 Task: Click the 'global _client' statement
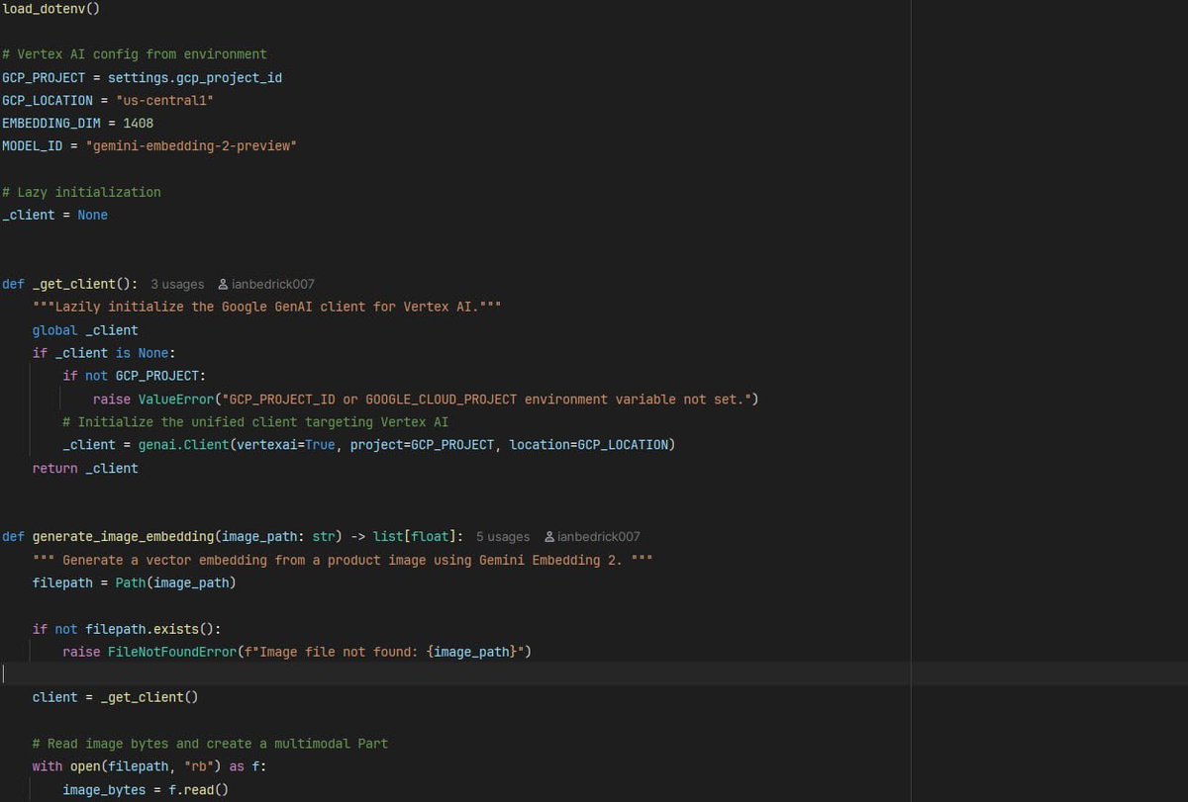click(x=85, y=330)
